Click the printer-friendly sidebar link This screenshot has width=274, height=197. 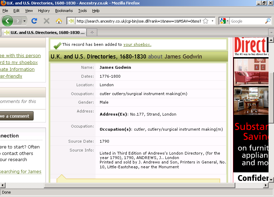tap(11, 76)
